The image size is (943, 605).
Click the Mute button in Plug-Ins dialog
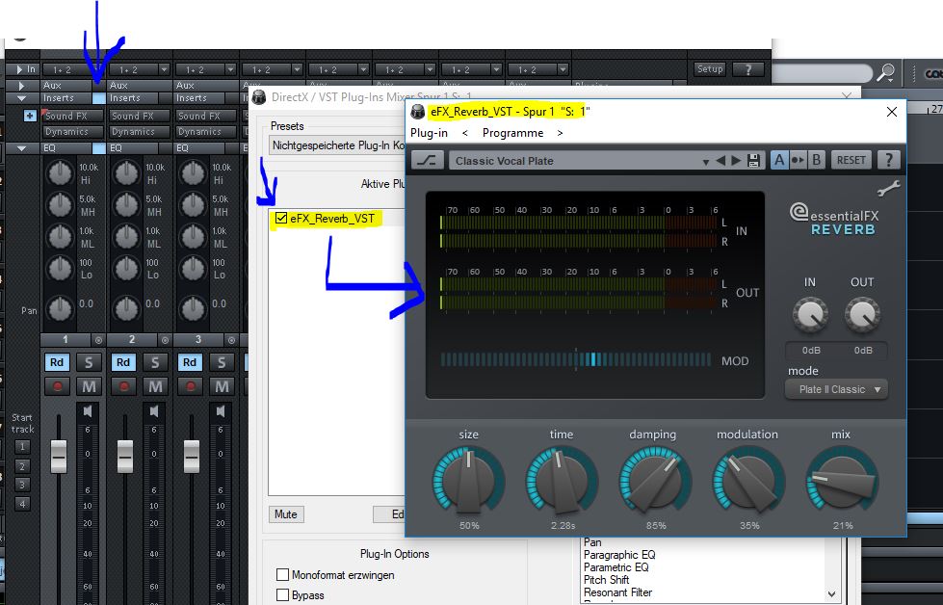pos(286,514)
